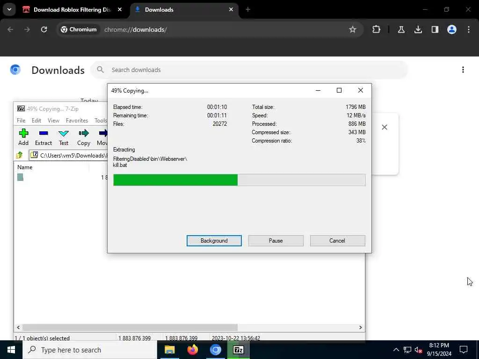Click the Extract icon in 7-Zip toolbar

point(44,137)
